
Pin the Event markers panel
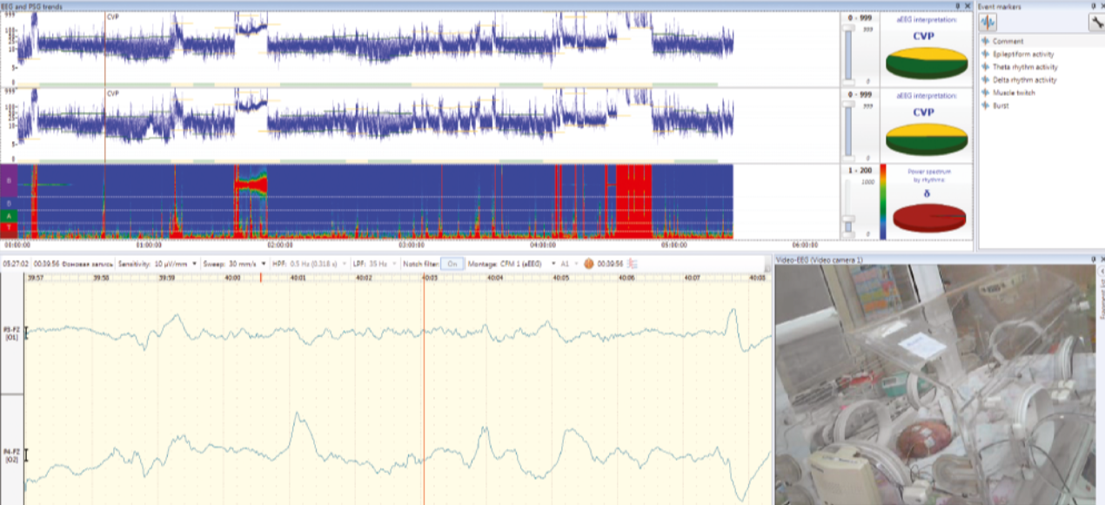coord(1092,6)
